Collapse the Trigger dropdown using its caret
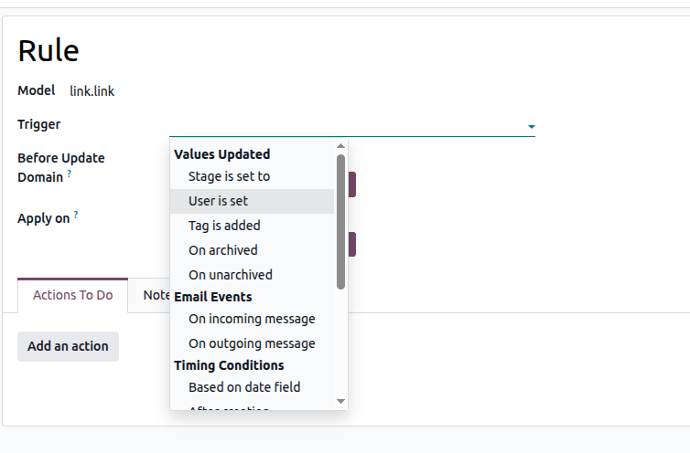This screenshot has height=453, width=690. click(x=531, y=126)
